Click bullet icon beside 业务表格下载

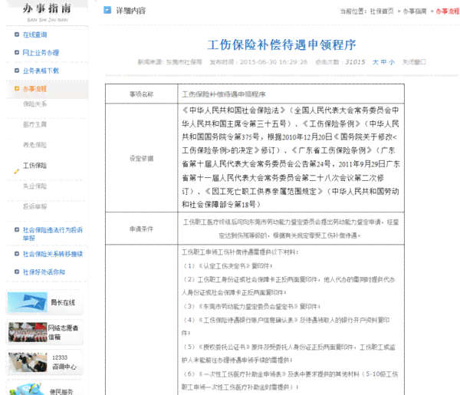(x=17, y=71)
